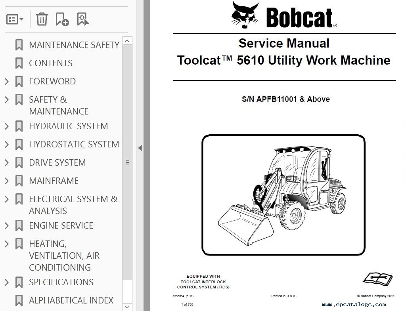The image size is (406, 311).
Task: Expand the SPECIFICATIONS bookmark section
Action: tap(6, 282)
